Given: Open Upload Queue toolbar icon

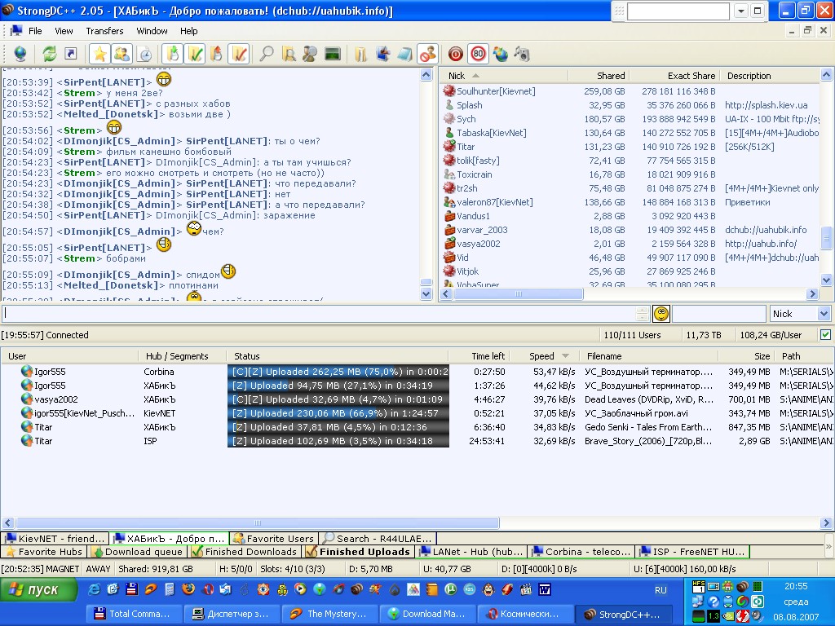Looking at the screenshot, I should pos(217,54).
